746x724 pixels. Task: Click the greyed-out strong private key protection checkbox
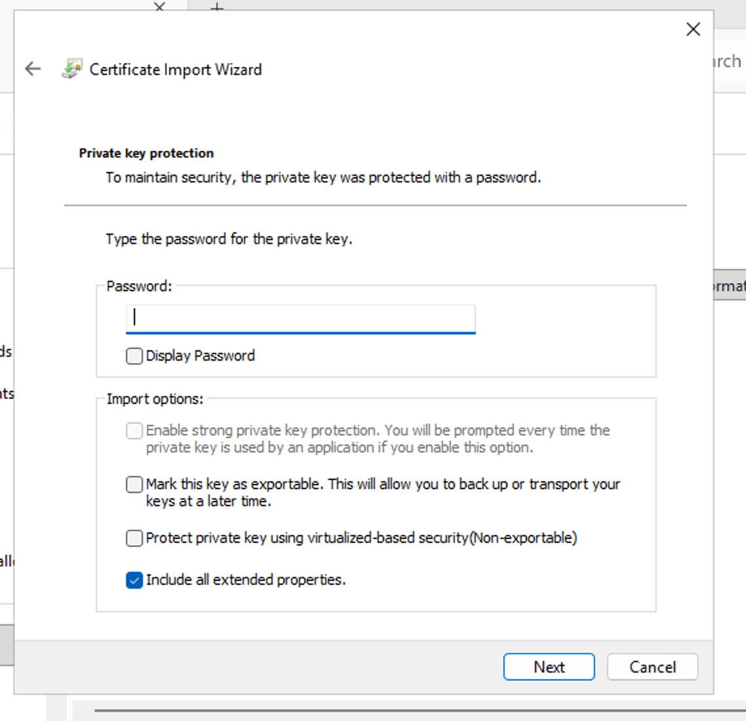(134, 431)
